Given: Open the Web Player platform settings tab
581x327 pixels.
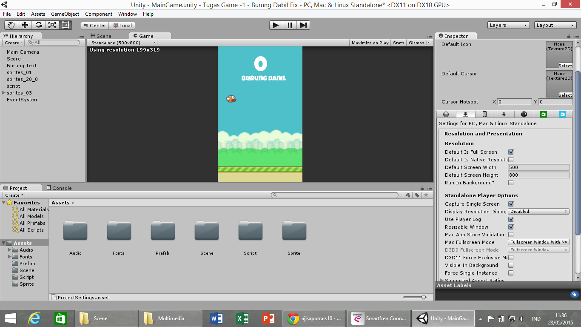Looking at the screenshot, I should pyautogui.click(x=446, y=114).
